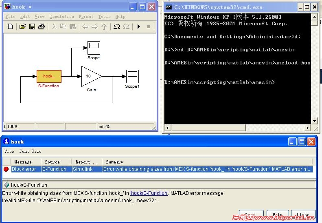
Task: Open a model with the Open folder icon
Action: pos(22,26)
